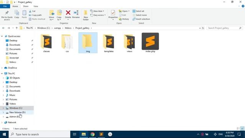Click the forward navigation arrow

point(9,28)
